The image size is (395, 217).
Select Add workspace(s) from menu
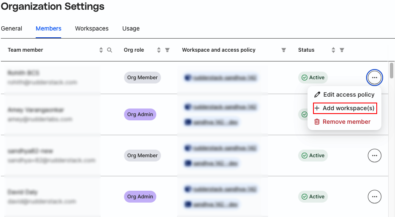pyautogui.click(x=345, y=108)
